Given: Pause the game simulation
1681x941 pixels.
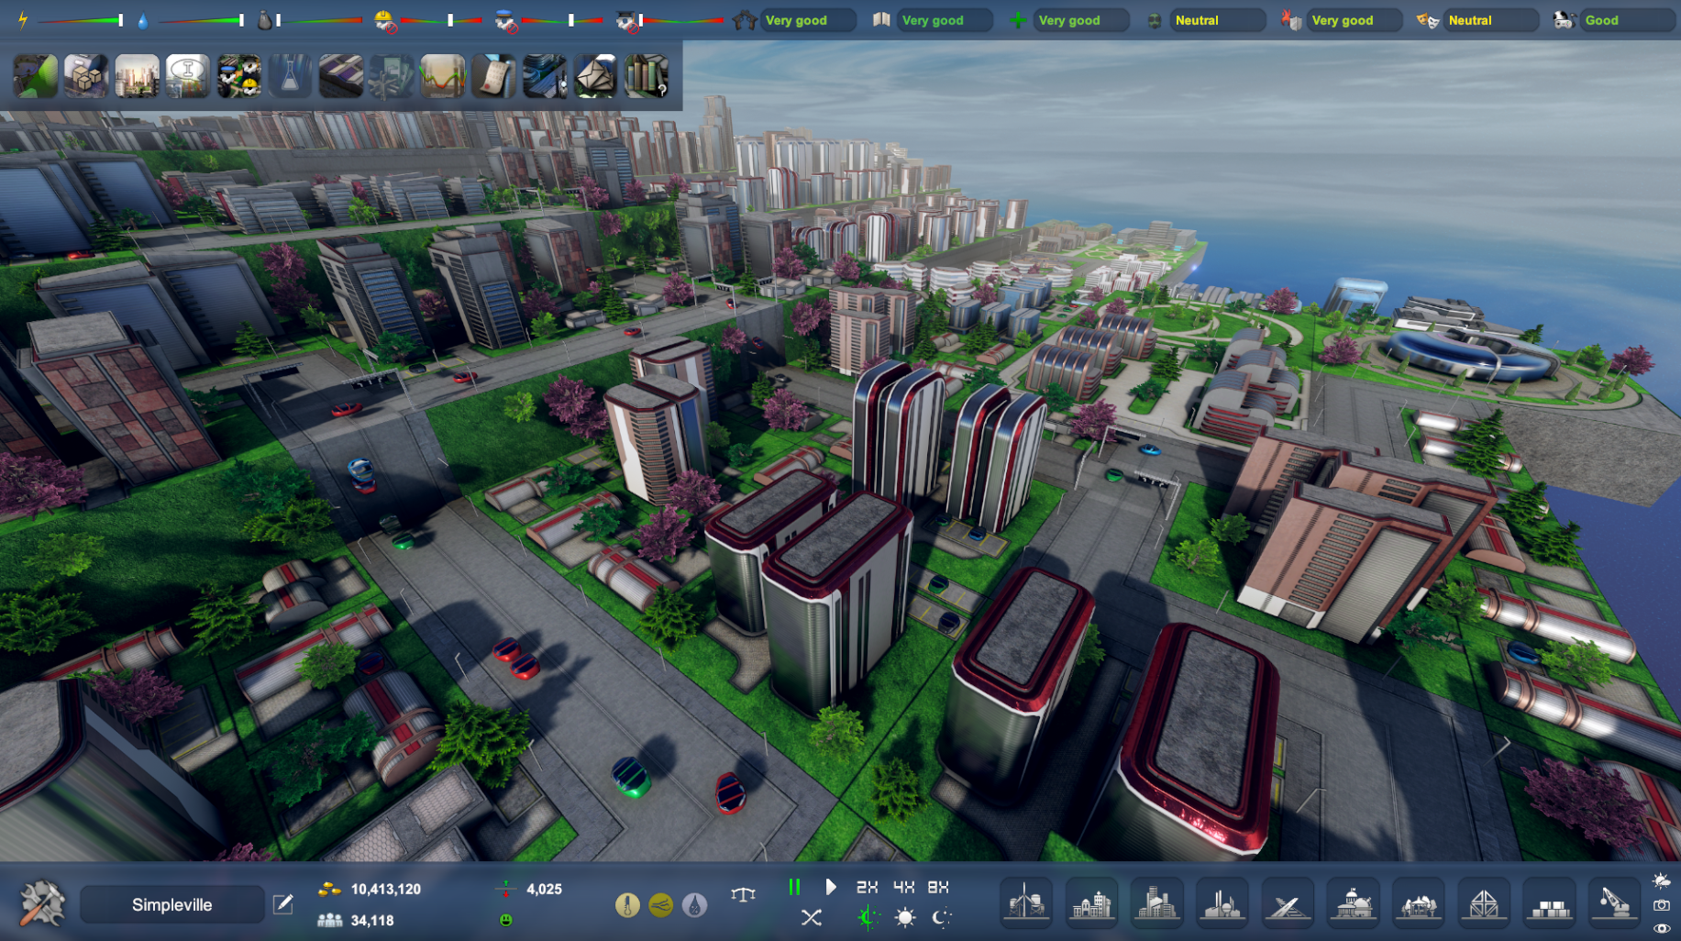Looking at the screenshot, I should tap(794, 887).
